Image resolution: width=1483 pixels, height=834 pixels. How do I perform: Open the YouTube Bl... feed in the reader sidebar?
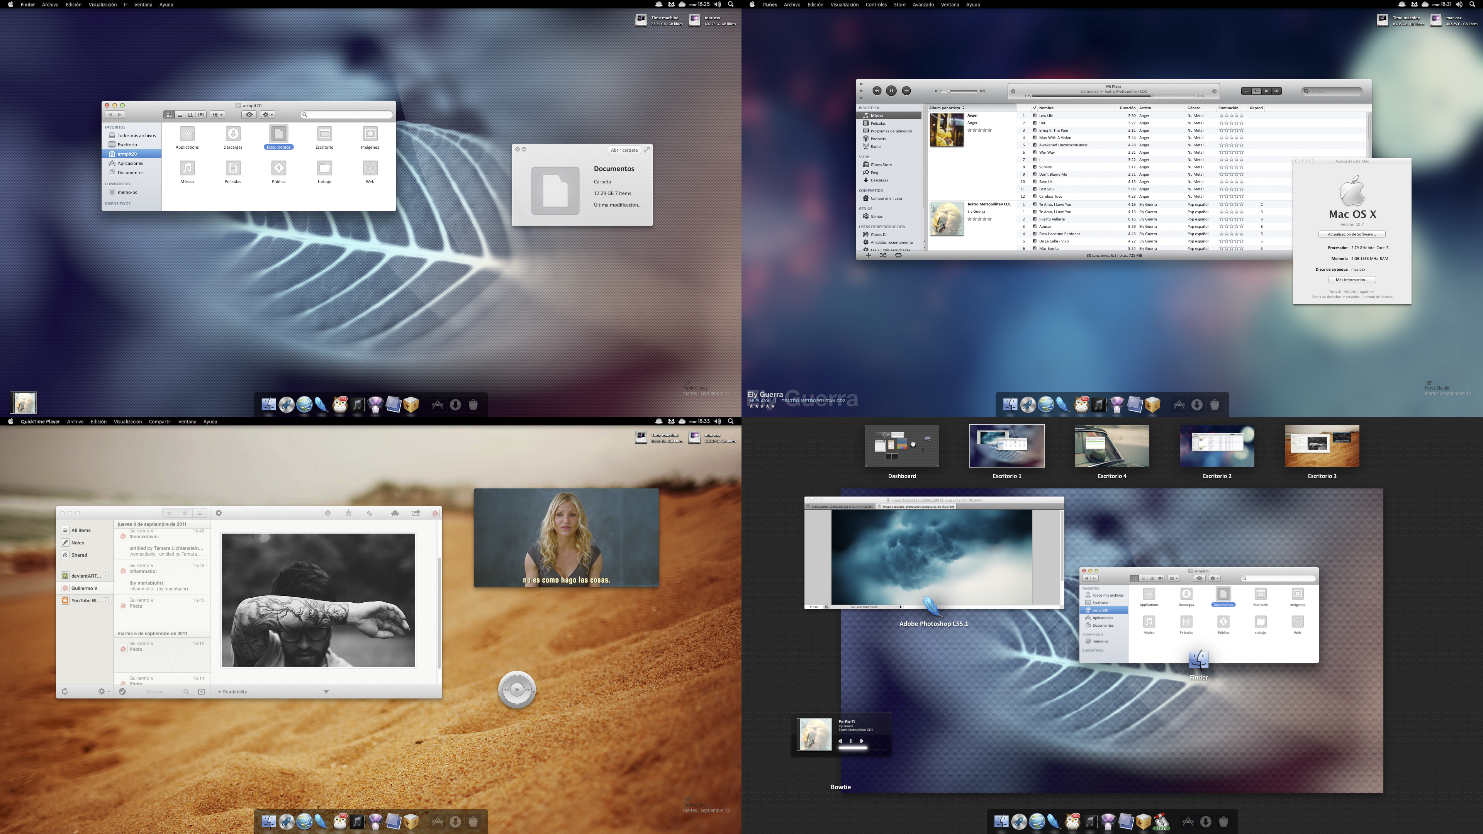(85, 601)
